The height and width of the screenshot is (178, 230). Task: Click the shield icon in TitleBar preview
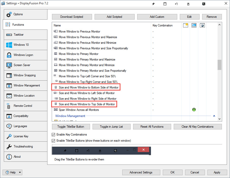tap(115, 151)
